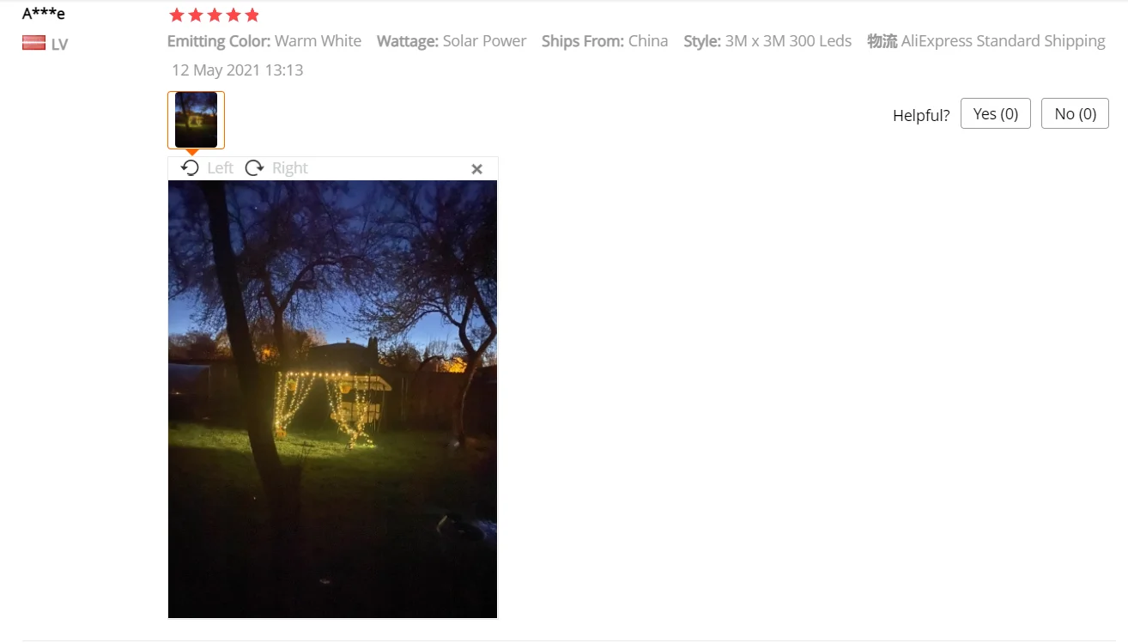Click the first red rating star
Image resolution: width=1128 pixels, height=643 pixels.
coord(177,15)
